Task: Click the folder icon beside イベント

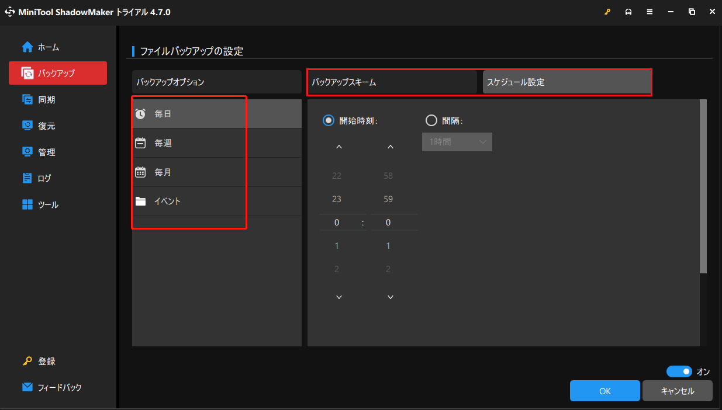Action: click(140, 201)
